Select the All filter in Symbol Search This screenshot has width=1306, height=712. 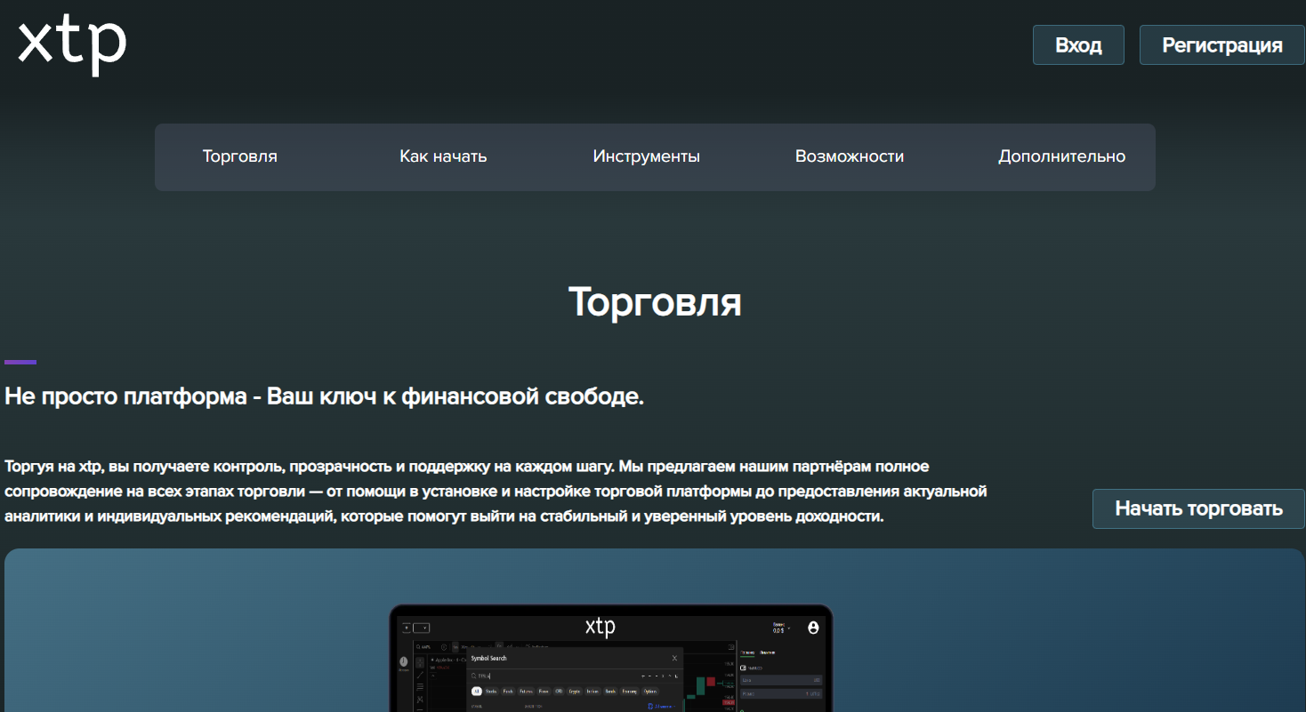477,692
